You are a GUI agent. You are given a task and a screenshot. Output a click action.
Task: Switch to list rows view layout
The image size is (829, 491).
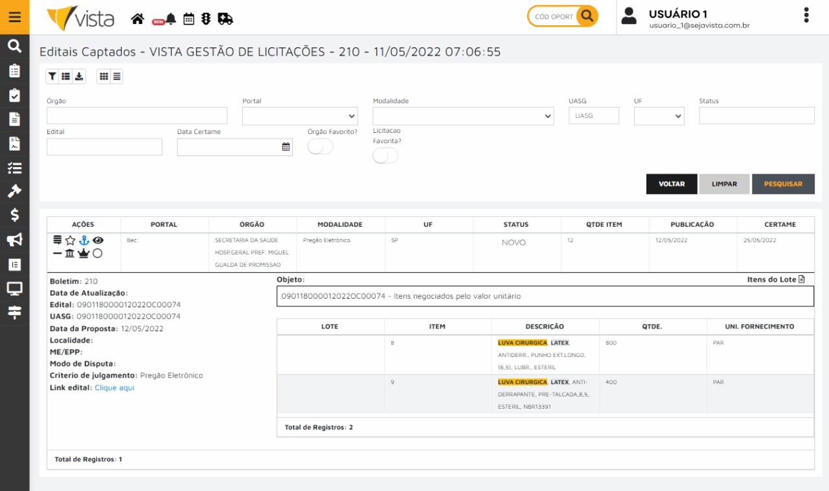click(117, 76)
